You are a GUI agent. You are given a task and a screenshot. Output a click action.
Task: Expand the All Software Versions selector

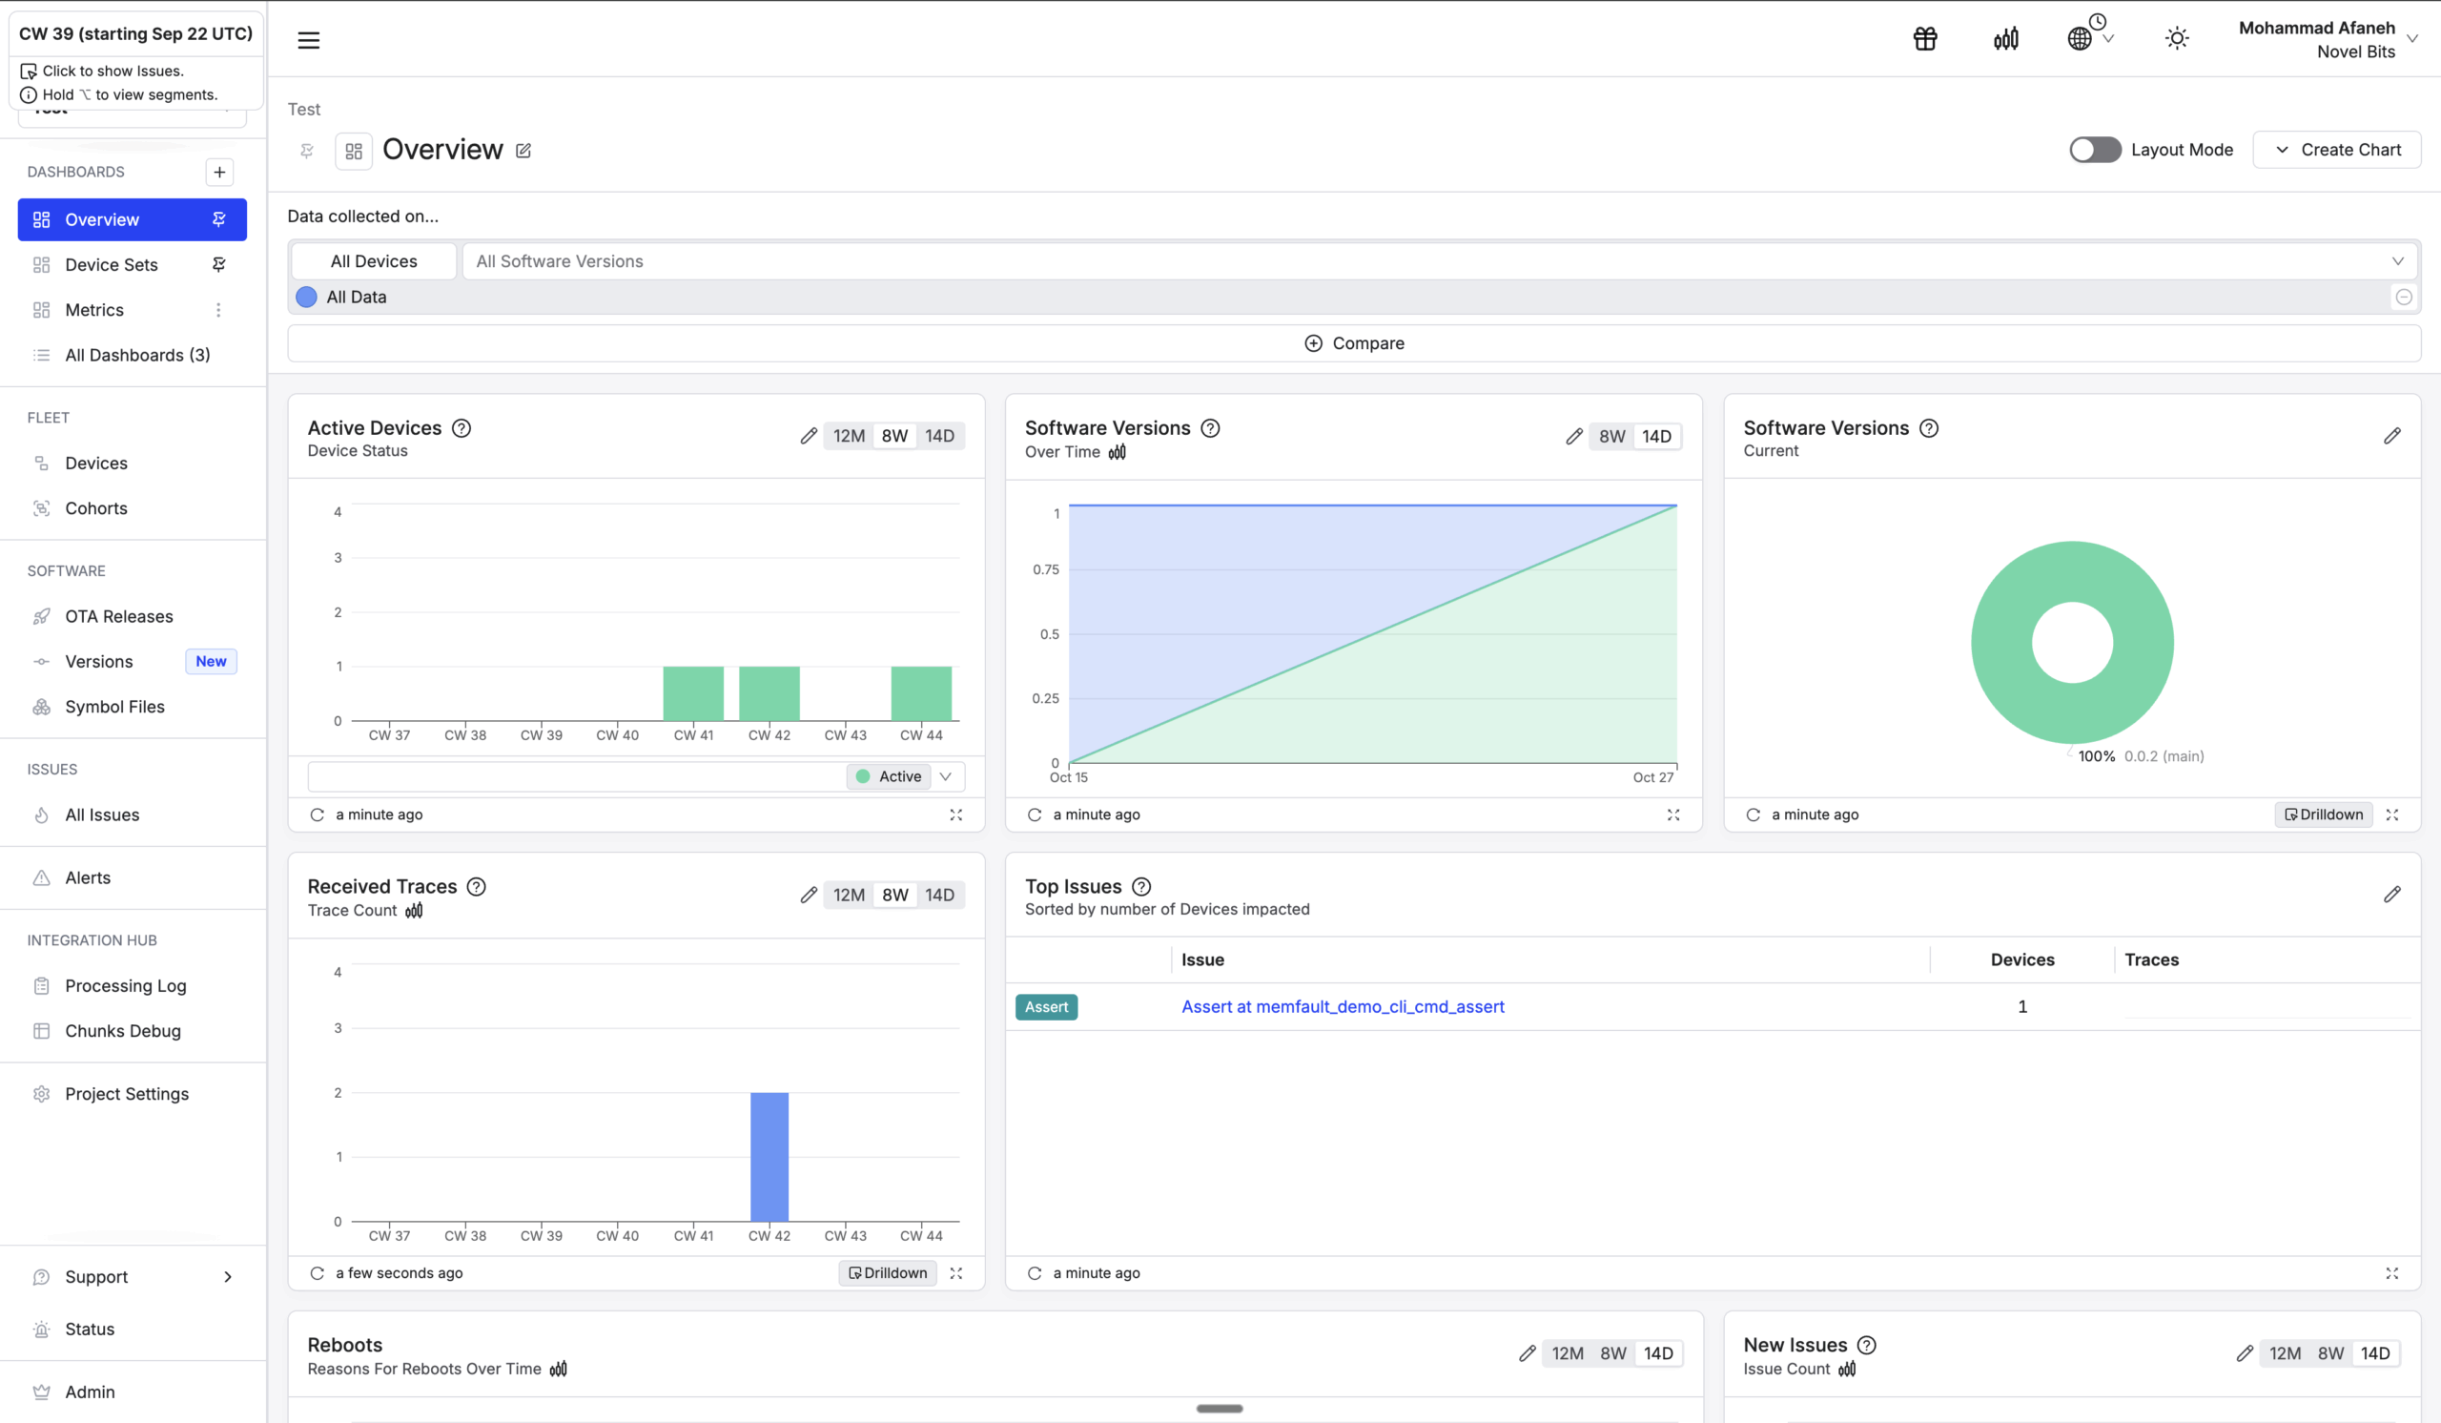(x=2397, y=261)
